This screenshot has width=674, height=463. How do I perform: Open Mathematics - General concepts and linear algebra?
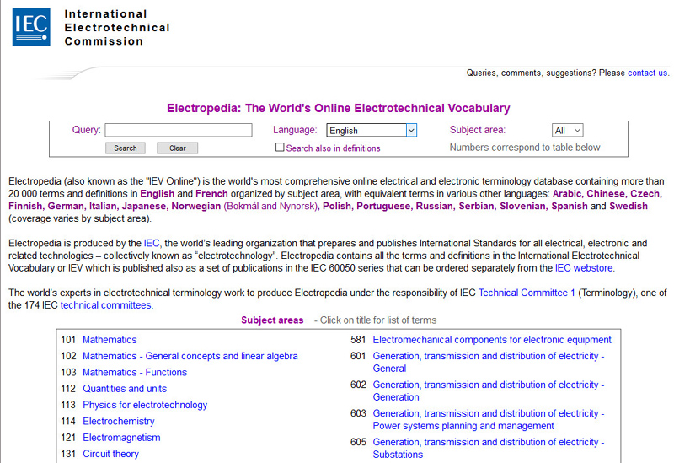click(190, 356)
